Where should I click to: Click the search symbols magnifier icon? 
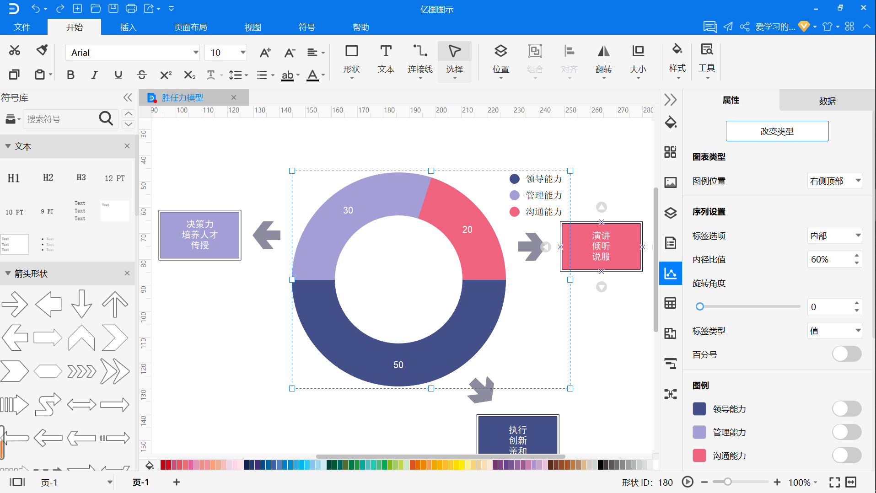(x=106, y=118)
